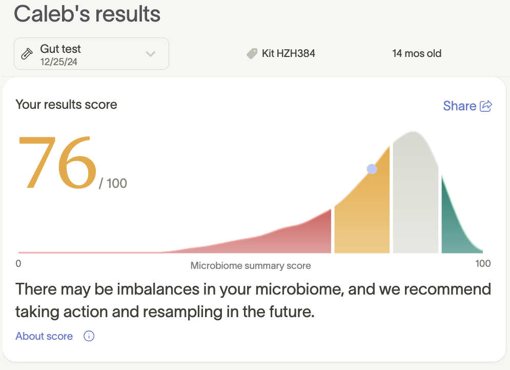
Task: Click the orange region of the distribution chart
Action: click(x=362, y=221)
